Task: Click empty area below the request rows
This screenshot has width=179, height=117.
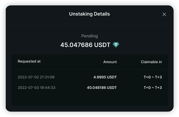Action: 90,98
